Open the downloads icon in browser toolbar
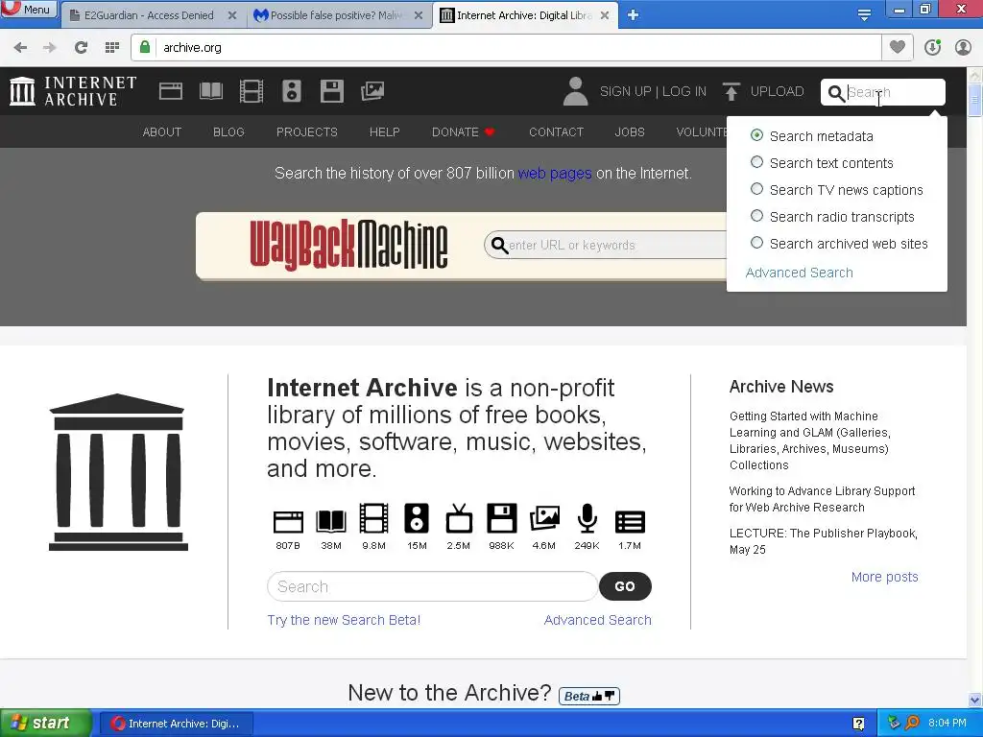This screenshot has width=983, height=737. click(x=932, y=47)
